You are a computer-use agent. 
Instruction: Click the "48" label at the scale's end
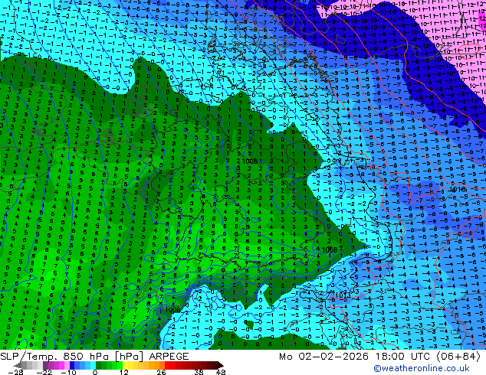click(221, 372)
